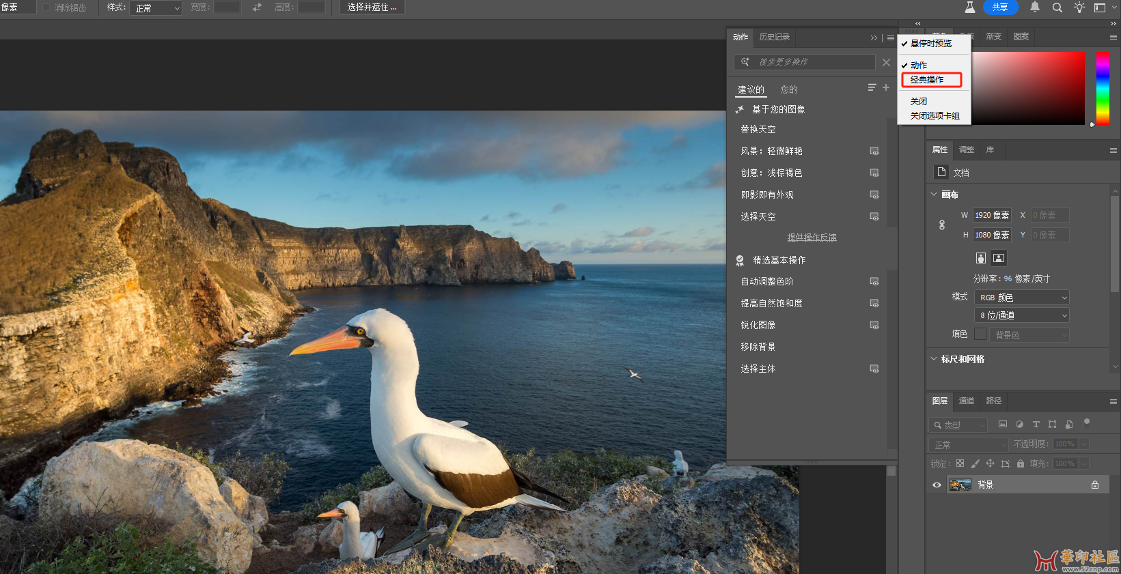The height and width of the screenshot is (574, 1121).
Task: Lock position move icon
Action: pos(990,463)
